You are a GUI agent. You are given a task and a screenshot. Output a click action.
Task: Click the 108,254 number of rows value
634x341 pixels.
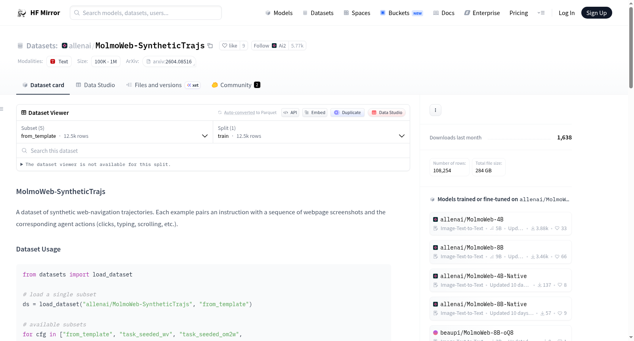[442, 170]
